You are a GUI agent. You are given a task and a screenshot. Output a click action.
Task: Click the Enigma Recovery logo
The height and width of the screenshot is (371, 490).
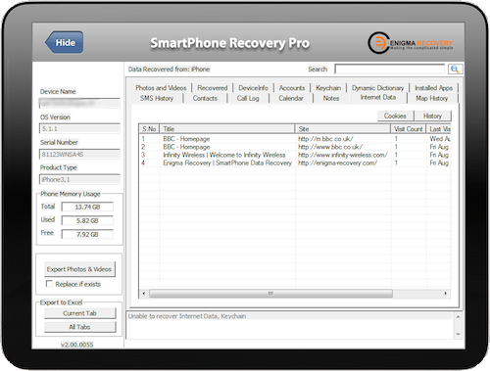tap(411, 43)
